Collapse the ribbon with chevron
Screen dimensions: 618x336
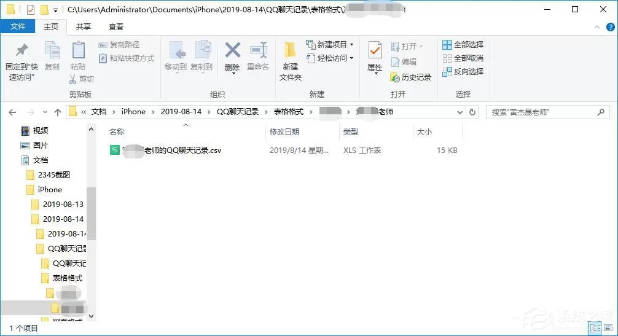point(597,27)
